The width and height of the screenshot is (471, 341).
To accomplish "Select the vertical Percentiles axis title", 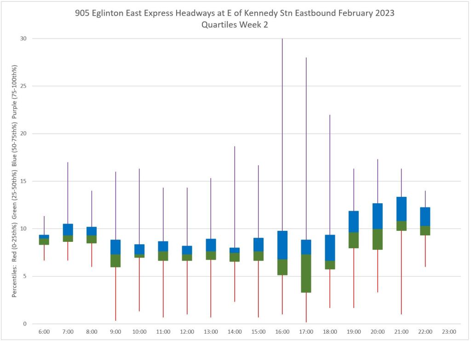I will pyautogui.click(x=15, y=181).
